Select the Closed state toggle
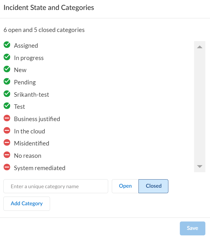This screenshot has width=210, height=238. pyautogui.click(x=153, y=186)
